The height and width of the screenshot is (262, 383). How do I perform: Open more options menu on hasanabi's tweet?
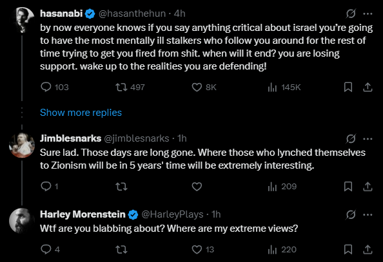click(368, 14)
